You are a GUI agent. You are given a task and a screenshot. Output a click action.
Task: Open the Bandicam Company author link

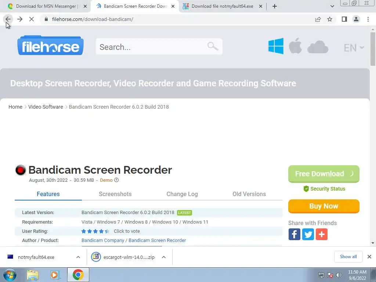(x=103, y=240)
